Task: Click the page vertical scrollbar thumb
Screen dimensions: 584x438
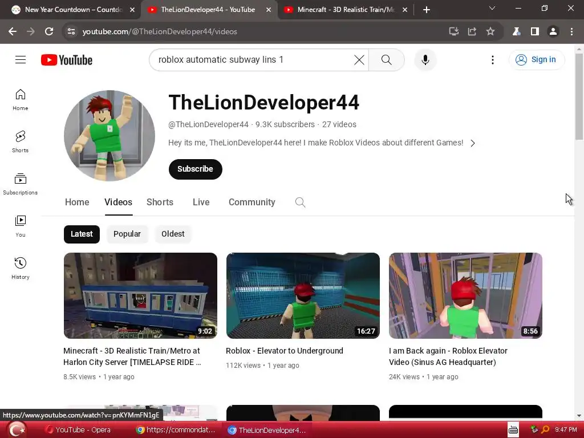Action: tap(579, 96)
